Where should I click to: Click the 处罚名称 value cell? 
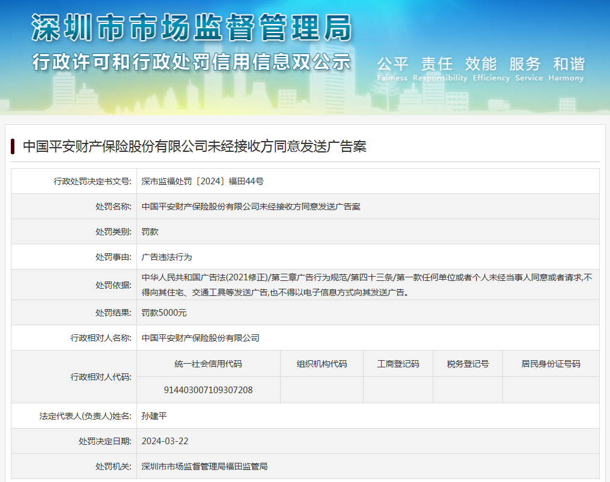tap(251, 206)
